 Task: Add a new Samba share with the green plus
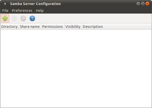5,18
